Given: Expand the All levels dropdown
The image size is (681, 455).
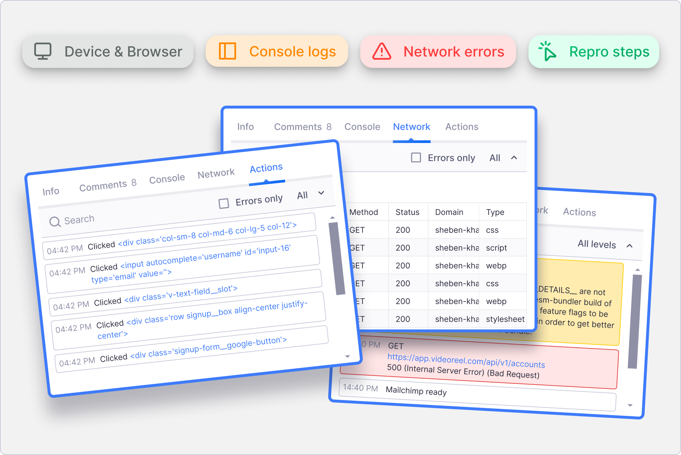Looking at the screenshot, I should click(605, 245).
